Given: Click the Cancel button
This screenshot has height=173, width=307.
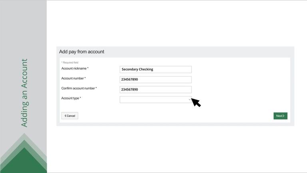Looking at the screenshot, I should point(70,116).
